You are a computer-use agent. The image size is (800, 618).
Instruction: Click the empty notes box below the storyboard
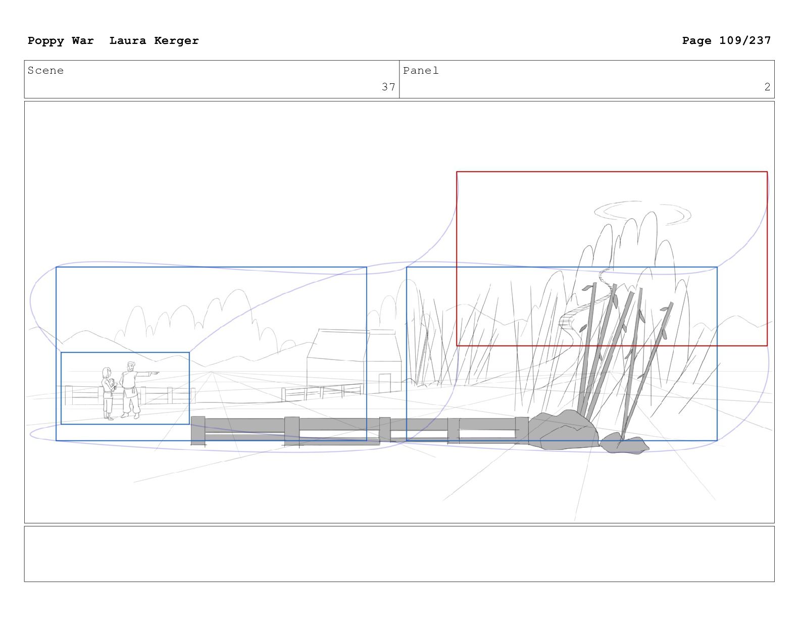point(399,554)
